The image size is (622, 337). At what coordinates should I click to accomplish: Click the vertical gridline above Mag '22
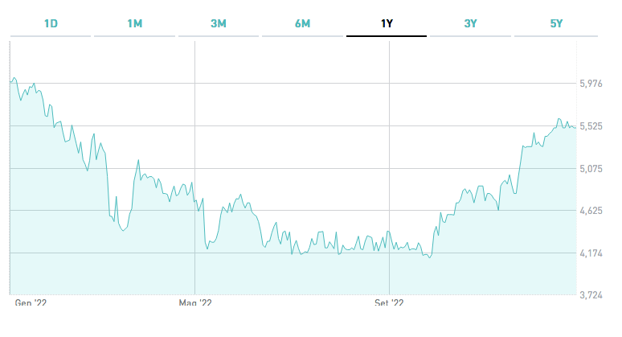195,161
